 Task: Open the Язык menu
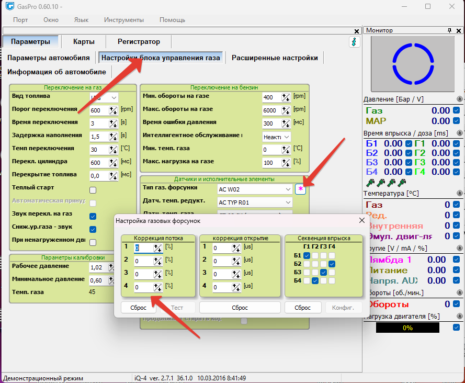click(81, 20)
